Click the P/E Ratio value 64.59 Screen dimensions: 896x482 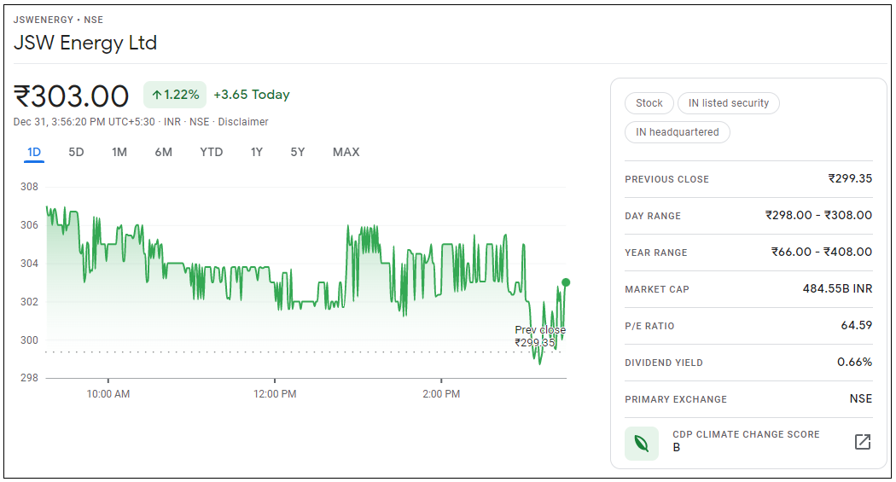857,325
